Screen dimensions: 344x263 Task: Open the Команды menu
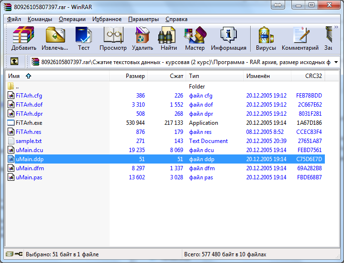(x=40, y=19)
